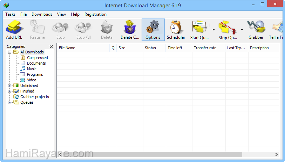Select the Documents category icon

tap(23, 63)
